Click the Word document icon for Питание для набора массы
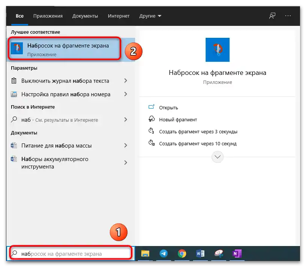This screenshot has height=267, width=306. pyautogui.click(x=14, y=145)
